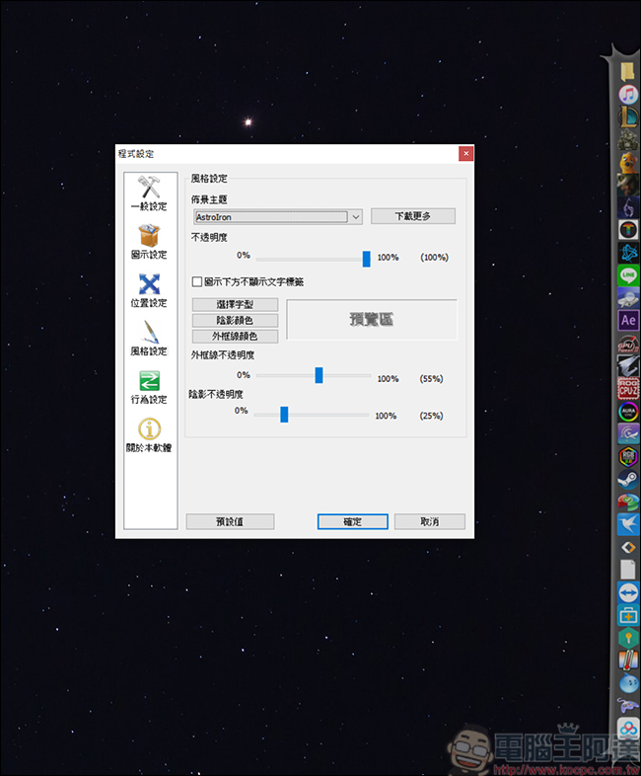Open the game controller icon in dock
641x776 pixels.
628,705
